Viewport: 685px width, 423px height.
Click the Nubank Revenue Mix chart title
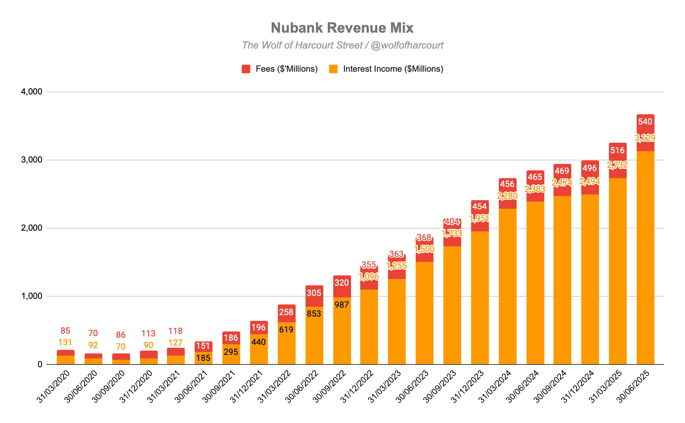coord(342,28)
